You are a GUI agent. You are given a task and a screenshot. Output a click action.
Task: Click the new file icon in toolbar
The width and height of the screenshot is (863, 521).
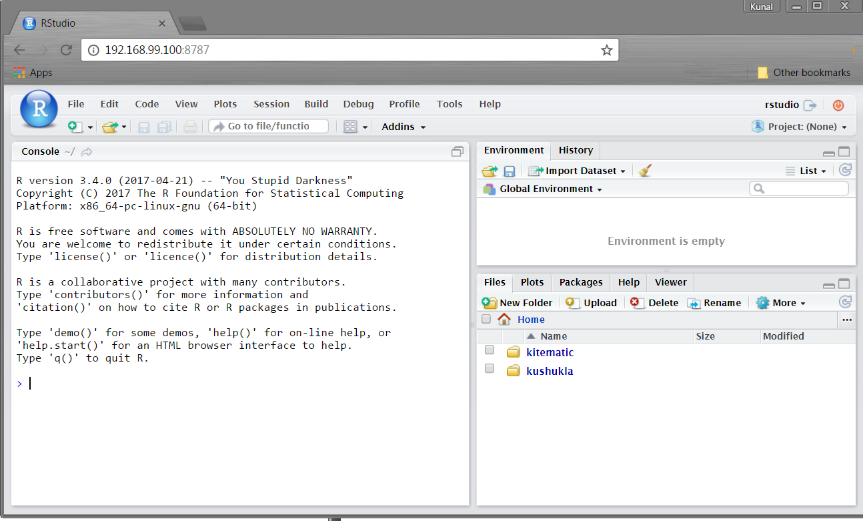coord(75,127)
